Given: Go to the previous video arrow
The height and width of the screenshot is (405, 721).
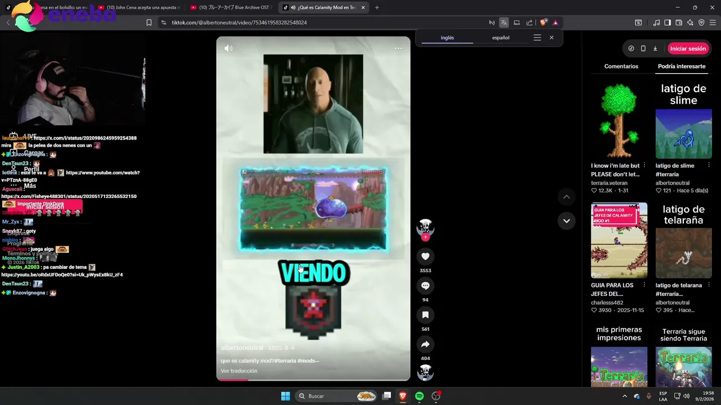Looking at the screenshot, I should pos(566,197).
